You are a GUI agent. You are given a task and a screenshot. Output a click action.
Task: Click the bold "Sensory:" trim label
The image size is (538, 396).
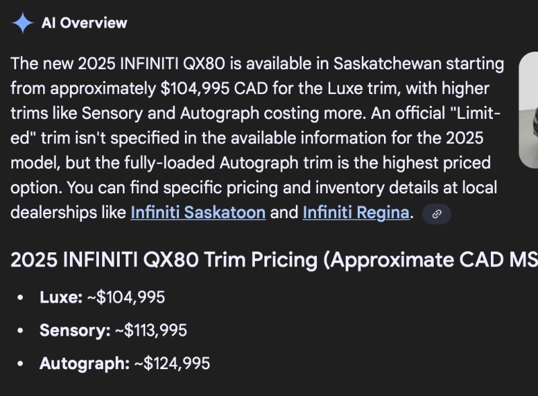tap(75, 330)
